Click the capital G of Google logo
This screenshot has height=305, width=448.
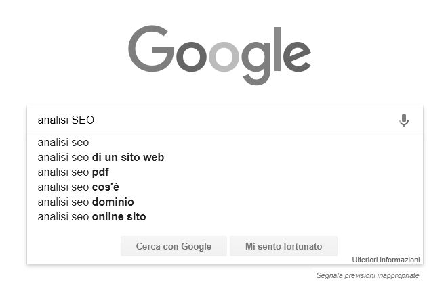point(151,49)
